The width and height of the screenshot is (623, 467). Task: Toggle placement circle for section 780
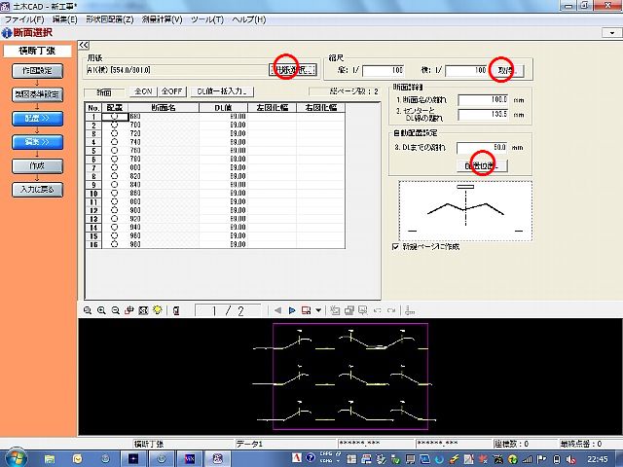(115, 160)
